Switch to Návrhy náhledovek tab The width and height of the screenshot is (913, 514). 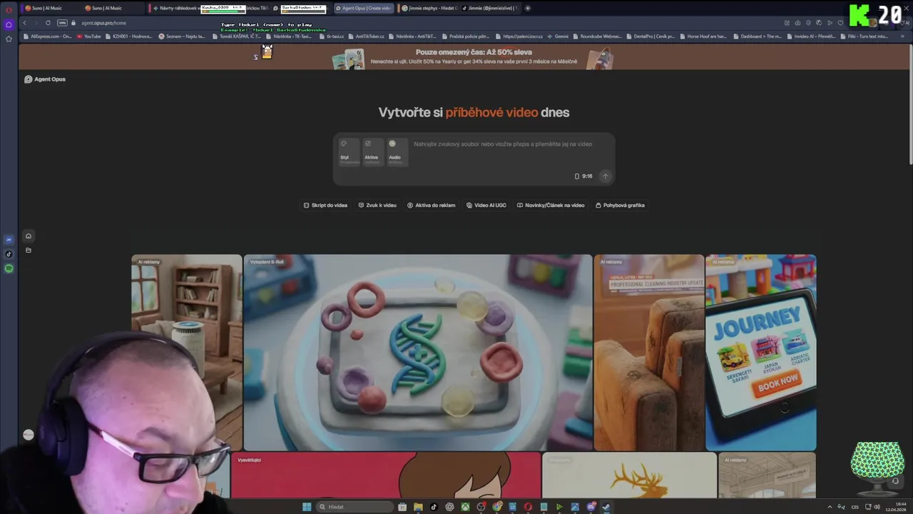click(175, 8)
